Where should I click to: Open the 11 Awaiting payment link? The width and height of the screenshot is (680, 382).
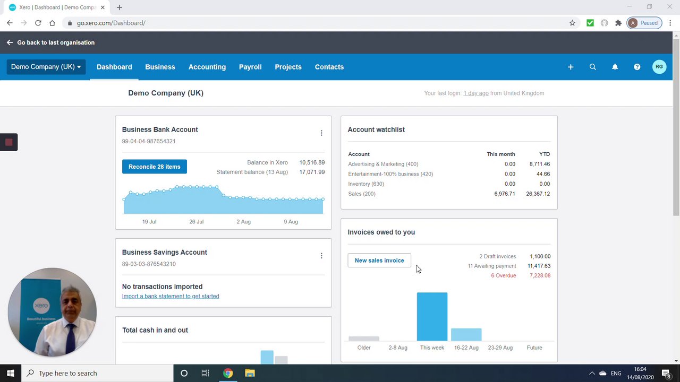pyautogui.click(x=491, y=266)
